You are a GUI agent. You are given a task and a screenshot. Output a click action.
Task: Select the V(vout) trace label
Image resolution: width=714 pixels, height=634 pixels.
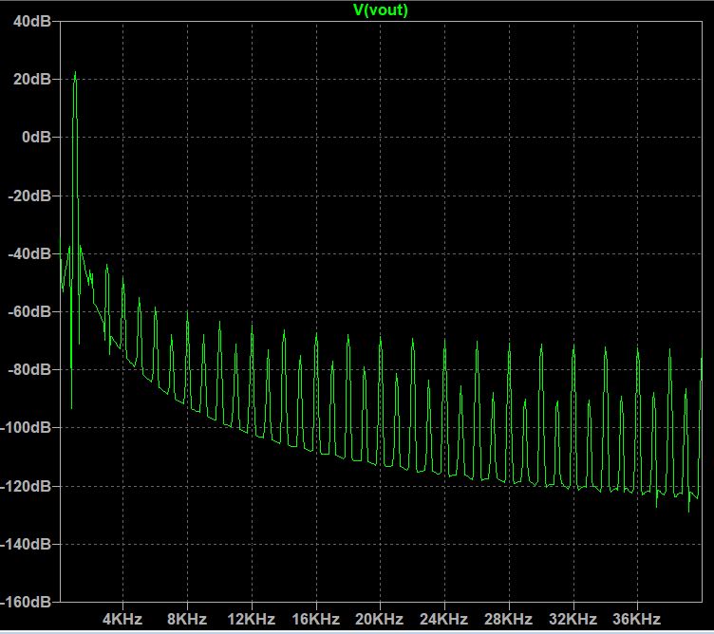pos(381,9)
